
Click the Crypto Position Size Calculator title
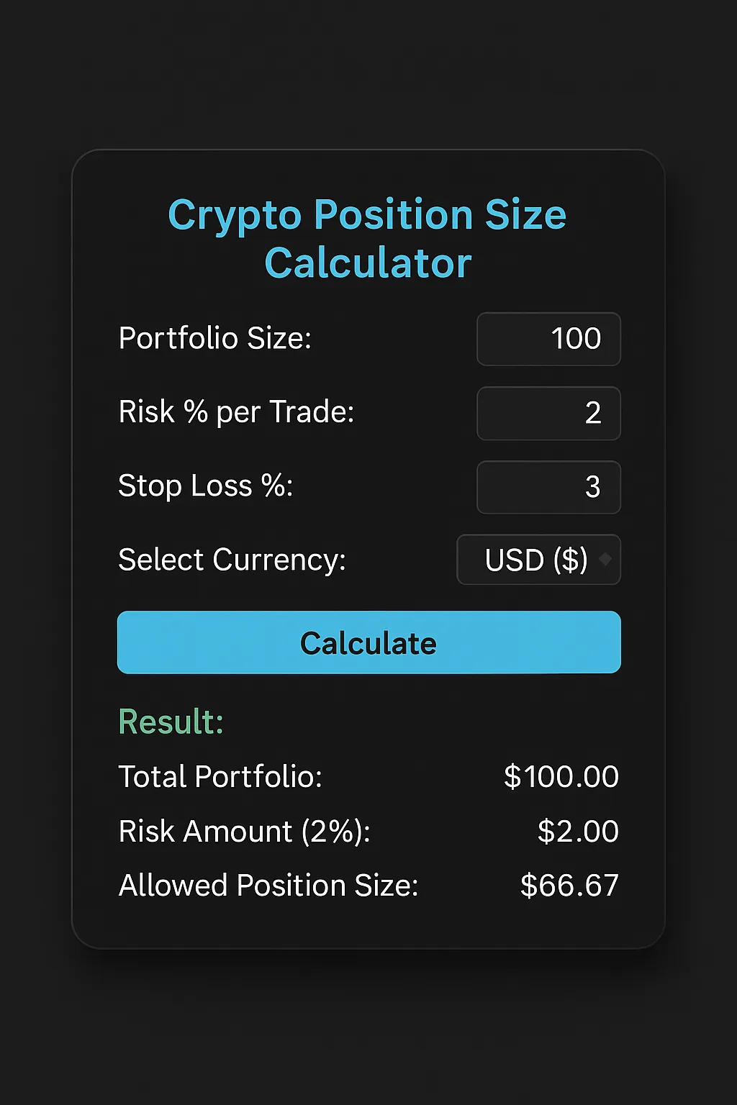coord(368,238)
